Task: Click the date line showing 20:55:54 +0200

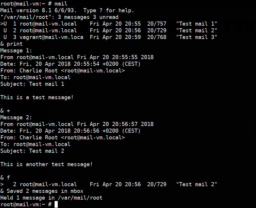Action: pos(70,64)
